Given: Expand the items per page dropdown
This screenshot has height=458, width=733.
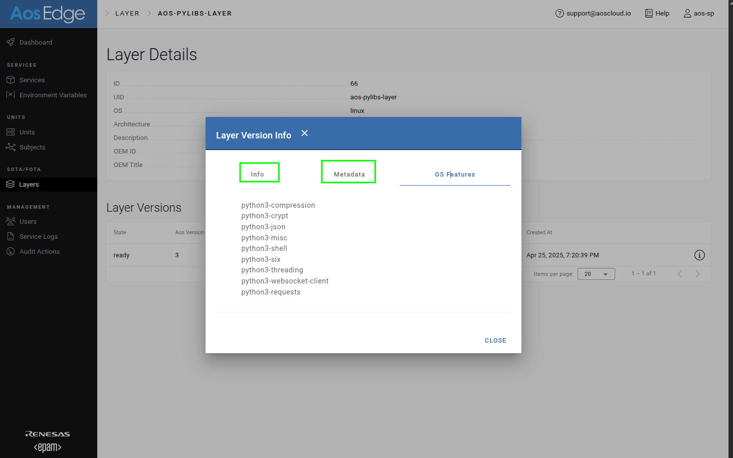Looking at the screenshot, I should coord(596,274).
